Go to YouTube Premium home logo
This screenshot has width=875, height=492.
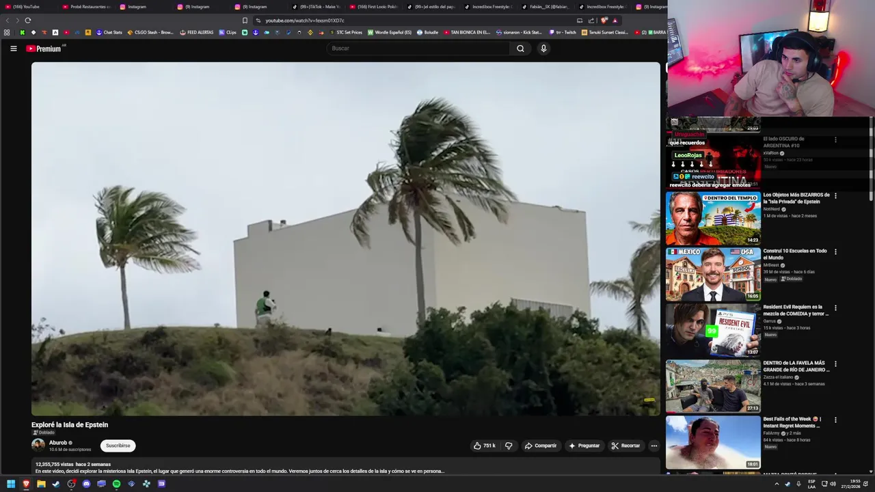[x=45, y=49]
